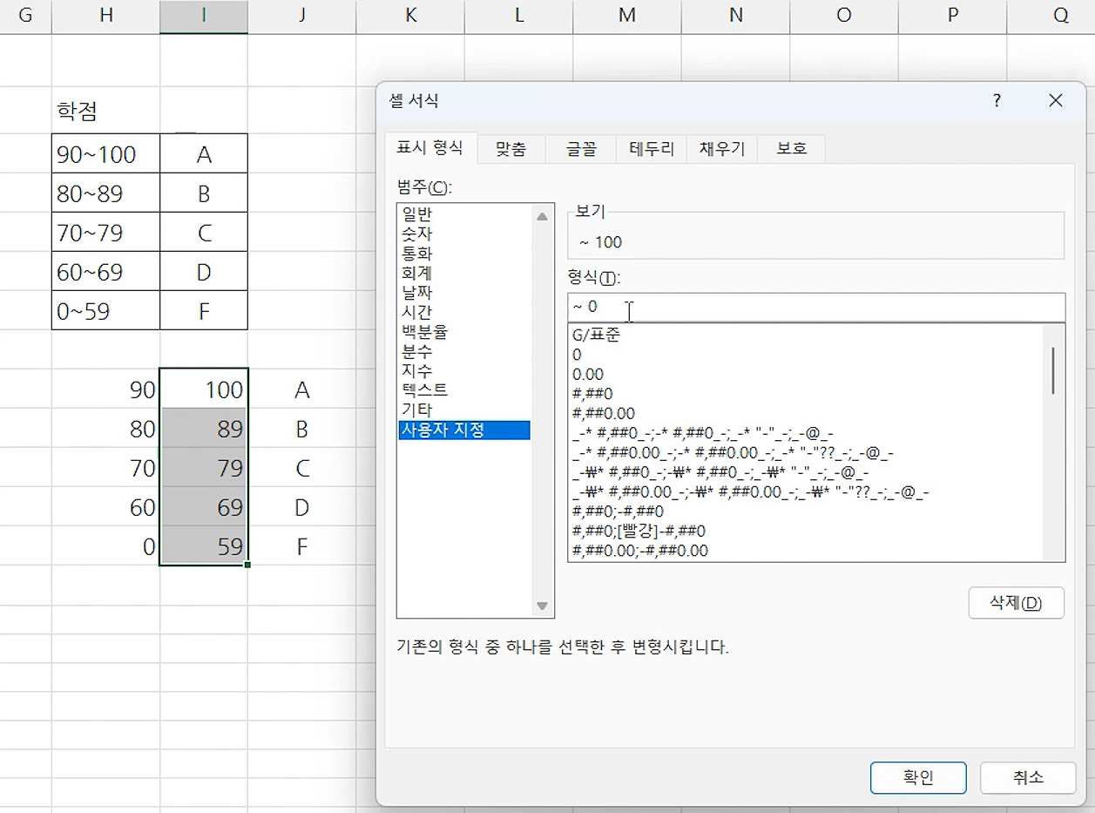Confirm with the 확인 button
This screenshot has height=813, width=1095.
pos(918,778)
